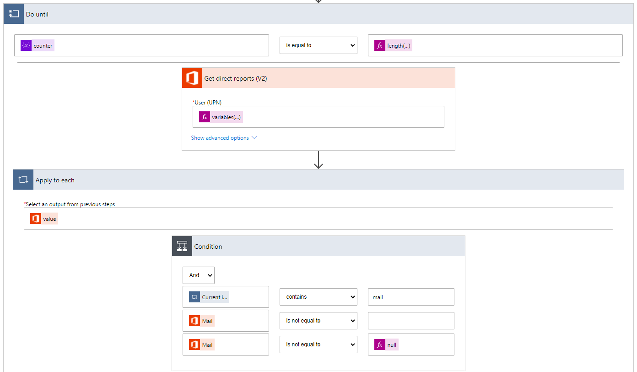Viewport: 637px width, 372px height.
Task: Open the 'is equal to' operator dropdown
Action: 318,45
